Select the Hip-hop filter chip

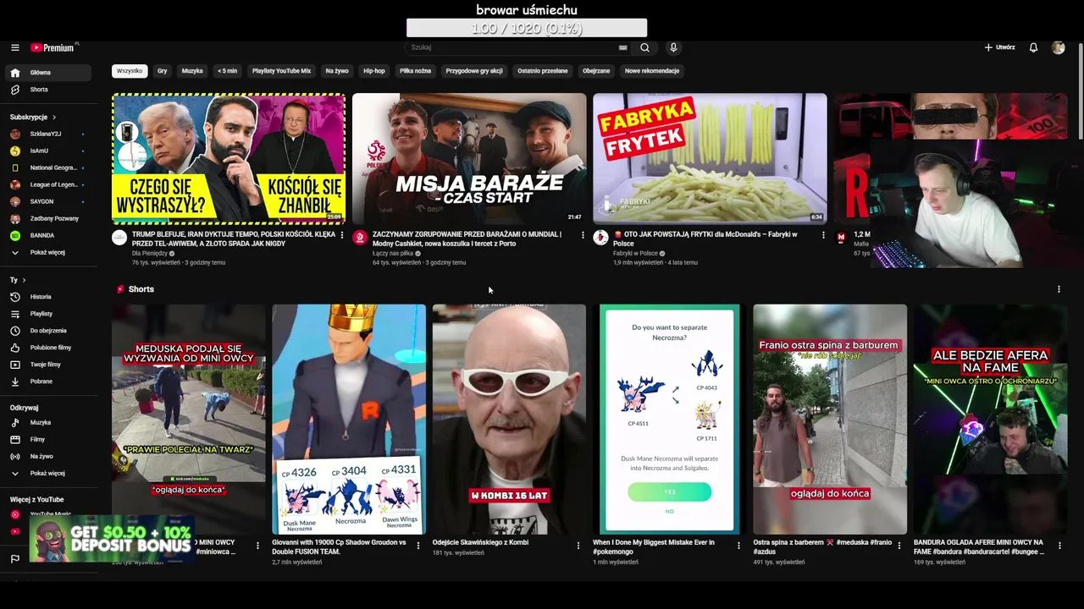pyautogui.click(x=373, y=71)
